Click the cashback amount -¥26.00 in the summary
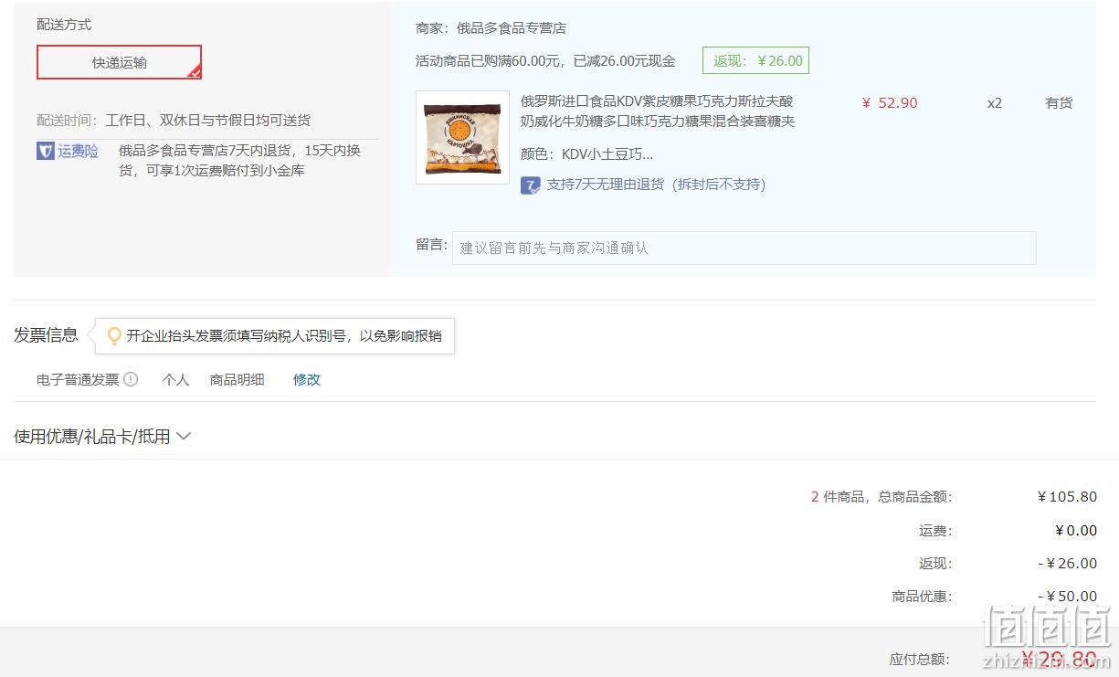The image size is (1119, 677). point(1068,564)
